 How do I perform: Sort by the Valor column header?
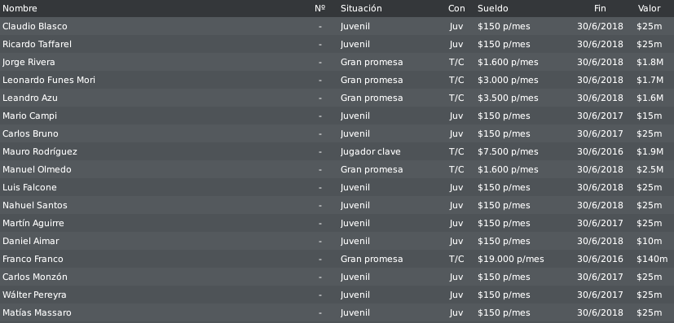click(649, 9)
